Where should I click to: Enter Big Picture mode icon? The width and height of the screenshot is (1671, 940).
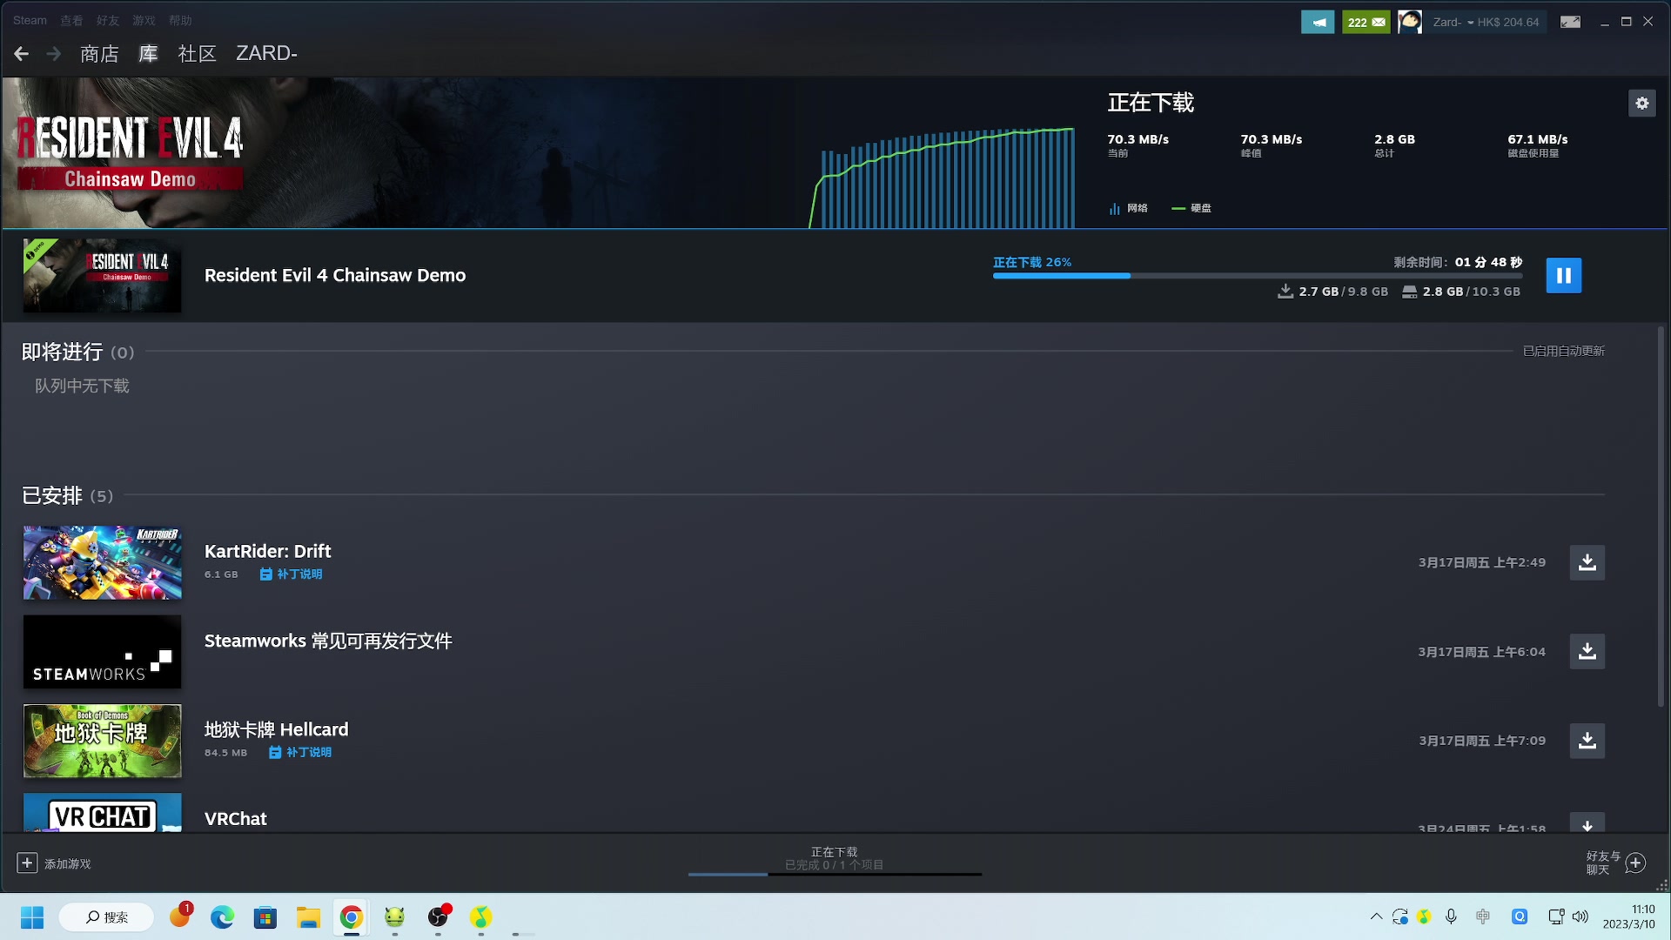pyautogui.click(x=1570, y=23)
